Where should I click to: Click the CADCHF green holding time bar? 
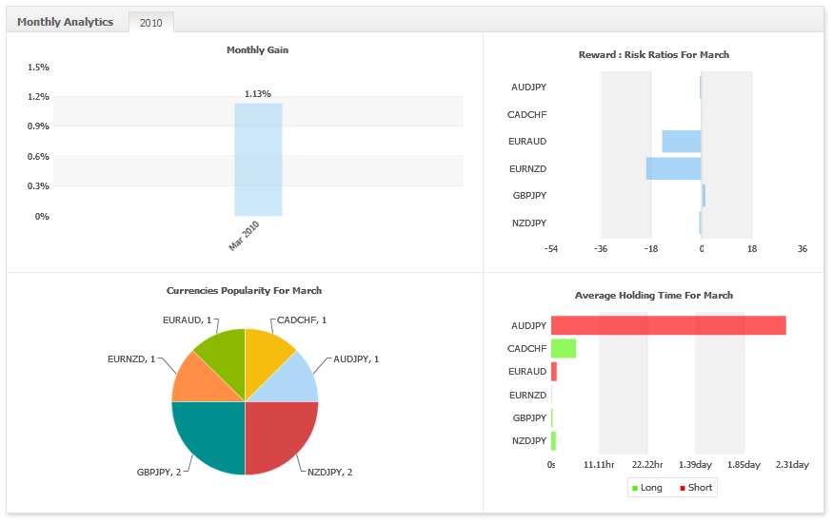click(x=564, y=348)
